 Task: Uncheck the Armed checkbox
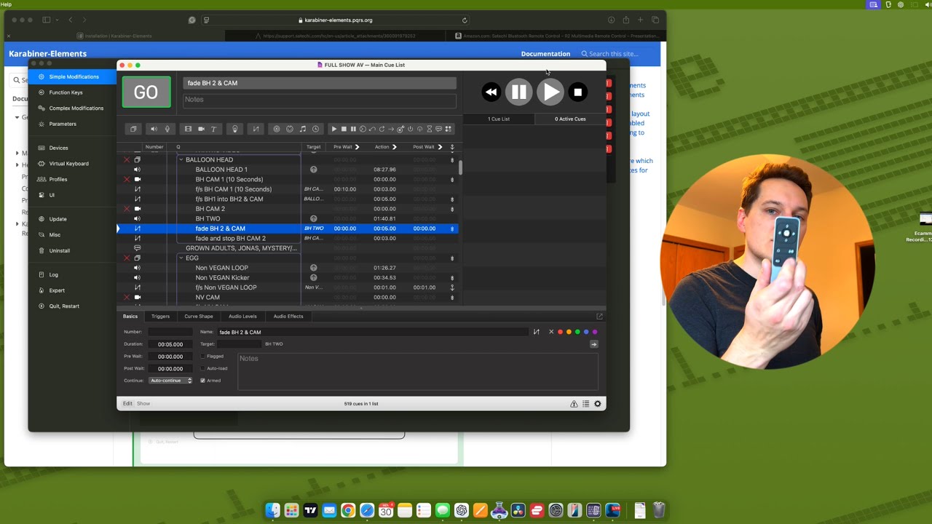202,381
